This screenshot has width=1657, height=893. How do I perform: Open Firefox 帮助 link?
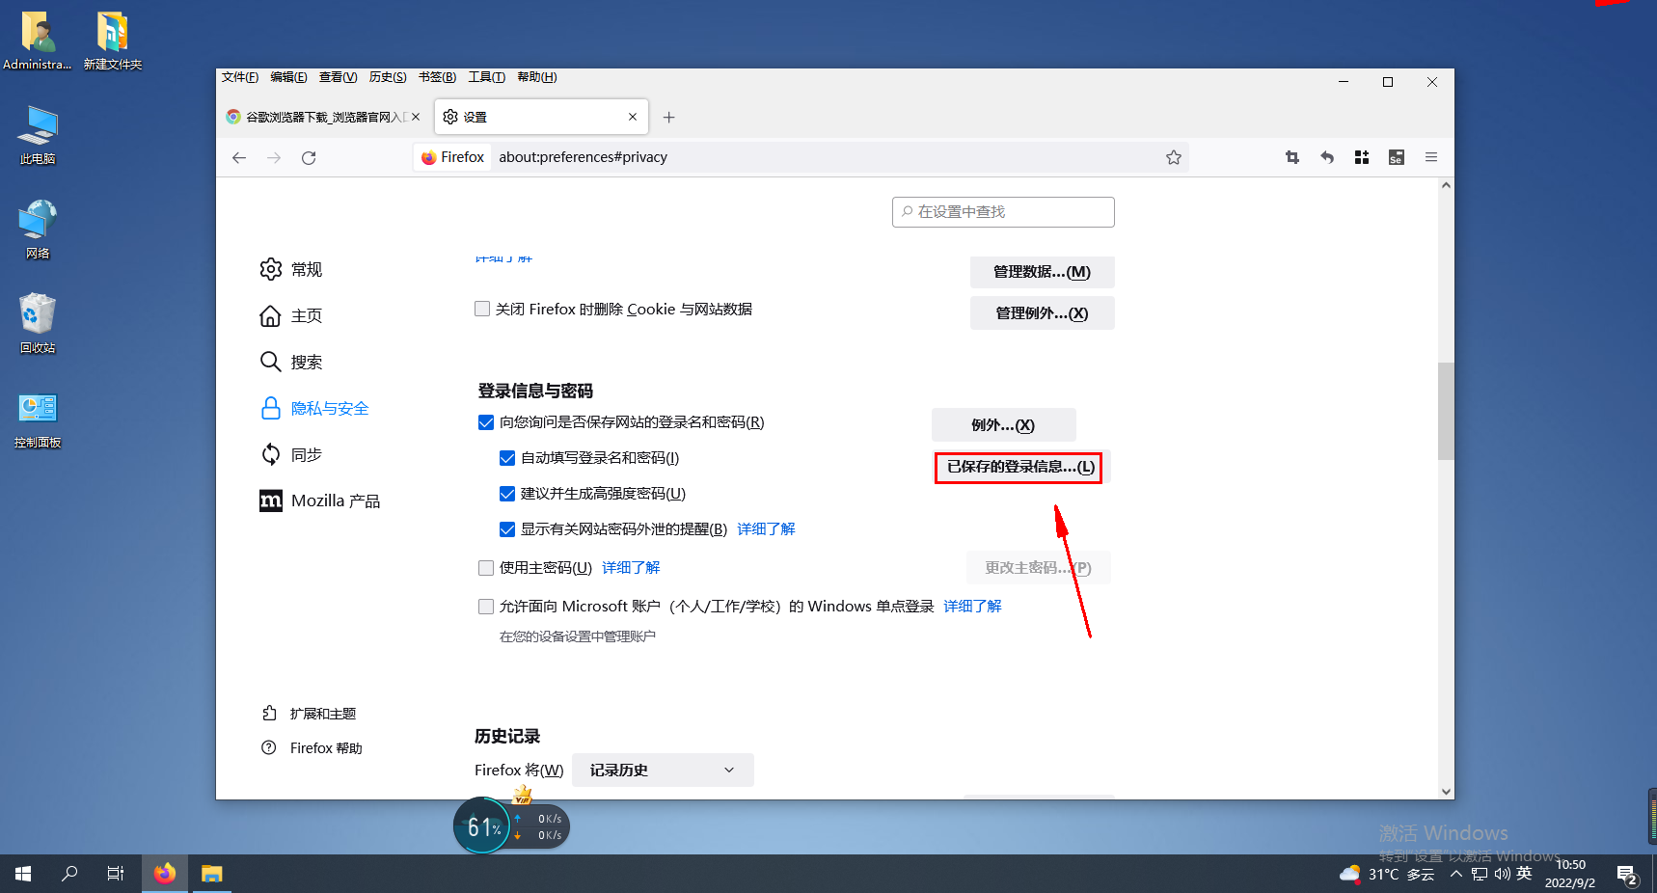312,748
